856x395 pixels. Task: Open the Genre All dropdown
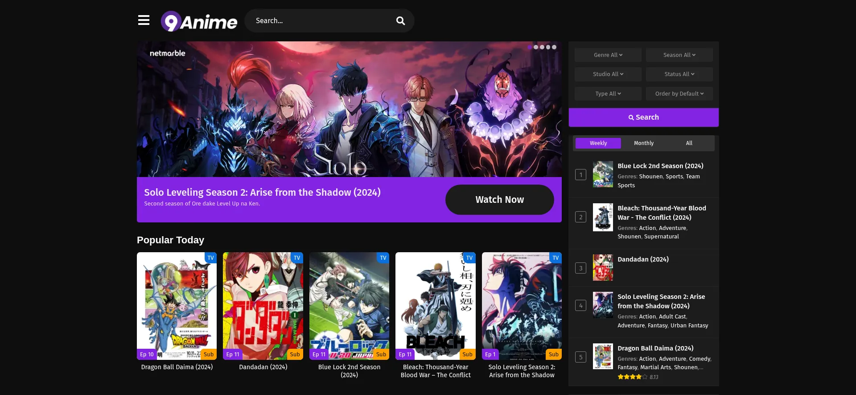click(x=608, y=55)
